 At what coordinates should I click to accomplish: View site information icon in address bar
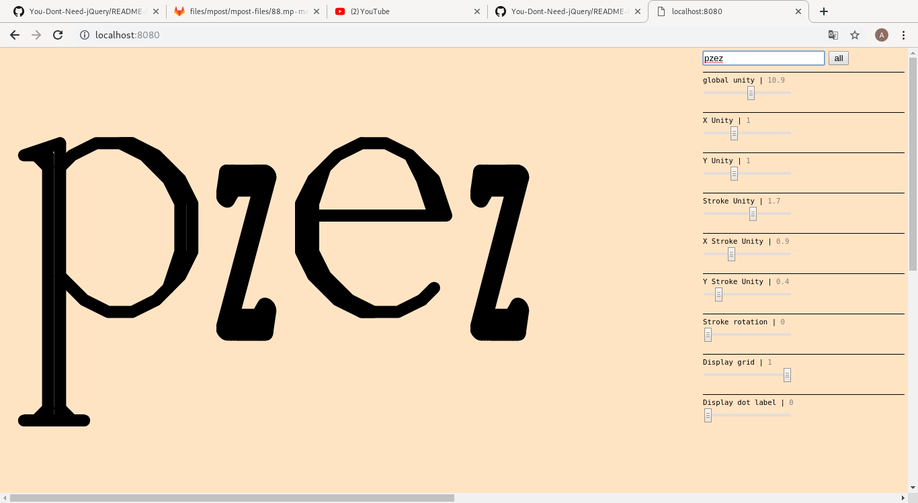85,35
